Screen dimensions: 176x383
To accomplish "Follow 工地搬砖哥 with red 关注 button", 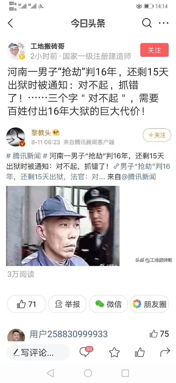I will [154, 50].
